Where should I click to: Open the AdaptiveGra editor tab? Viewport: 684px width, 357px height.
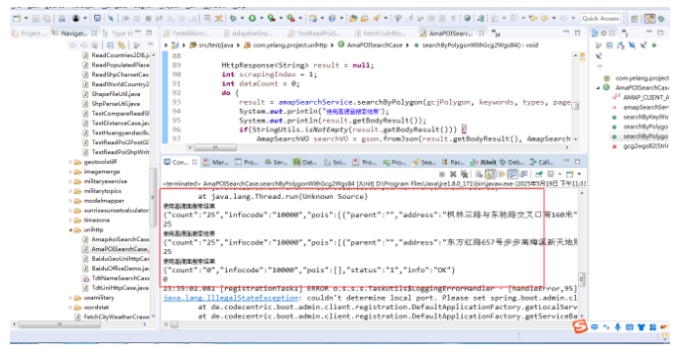[248, 33]
